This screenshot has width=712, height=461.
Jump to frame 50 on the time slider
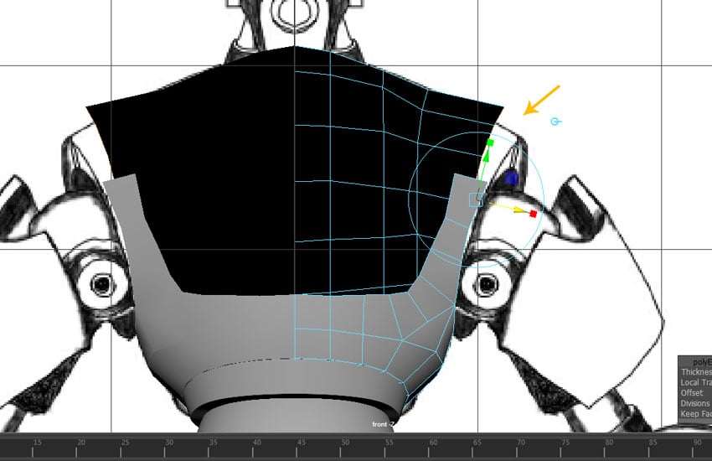click(x=345, y=442)
